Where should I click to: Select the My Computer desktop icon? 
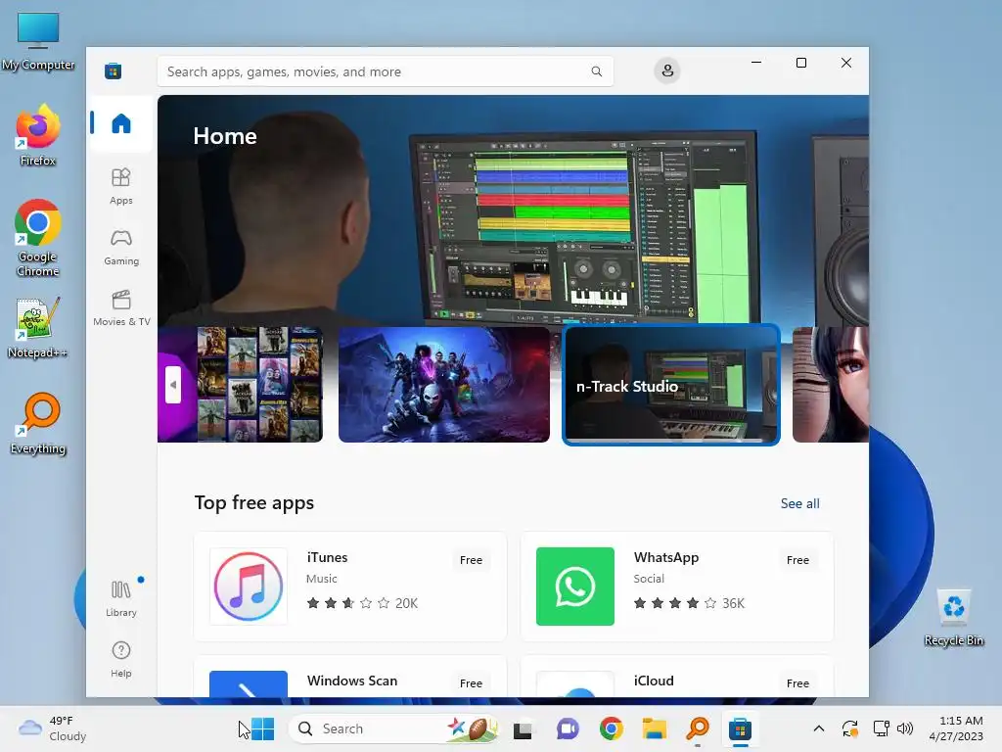pyautogui.click(x=38, y=41)
